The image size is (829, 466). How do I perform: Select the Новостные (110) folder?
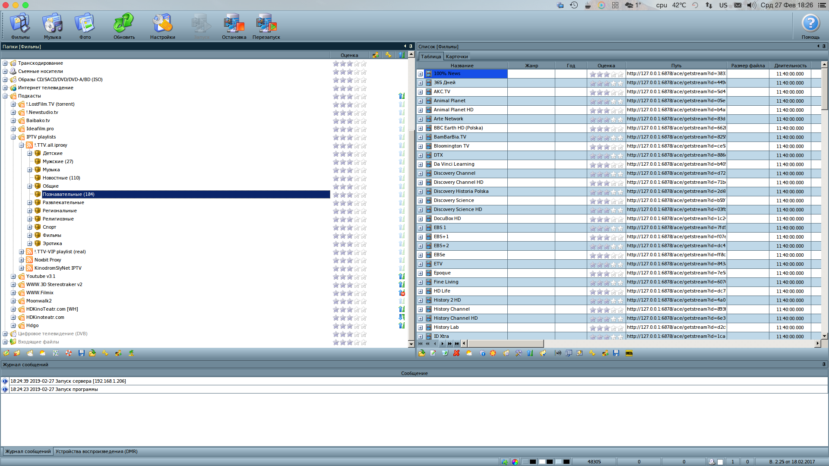click(x=61, y=178)
